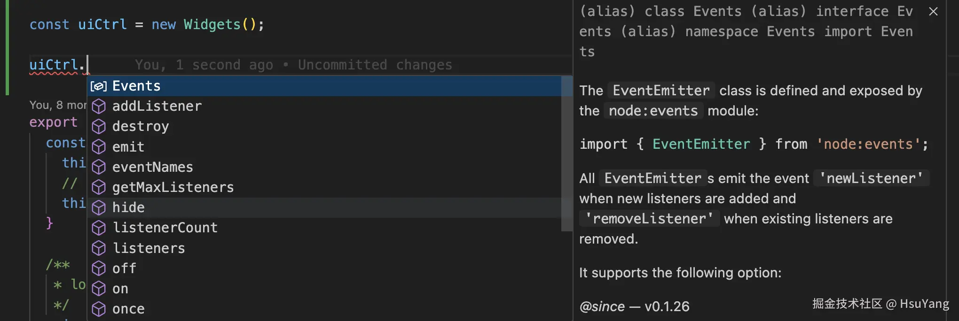Click the cube icon next to destroy
The image size is (959, 321).
(99, 127)
